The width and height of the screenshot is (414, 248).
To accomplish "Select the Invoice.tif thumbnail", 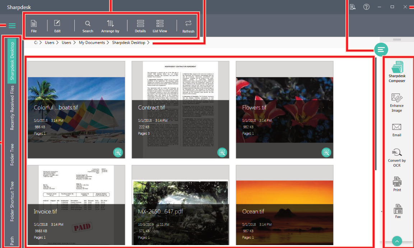I will [76, 205].
